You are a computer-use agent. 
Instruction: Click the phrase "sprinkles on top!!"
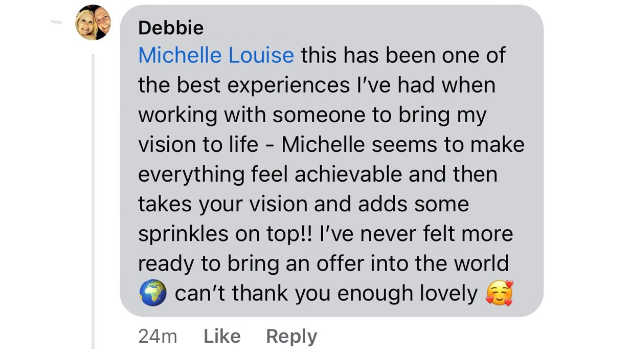226,234
